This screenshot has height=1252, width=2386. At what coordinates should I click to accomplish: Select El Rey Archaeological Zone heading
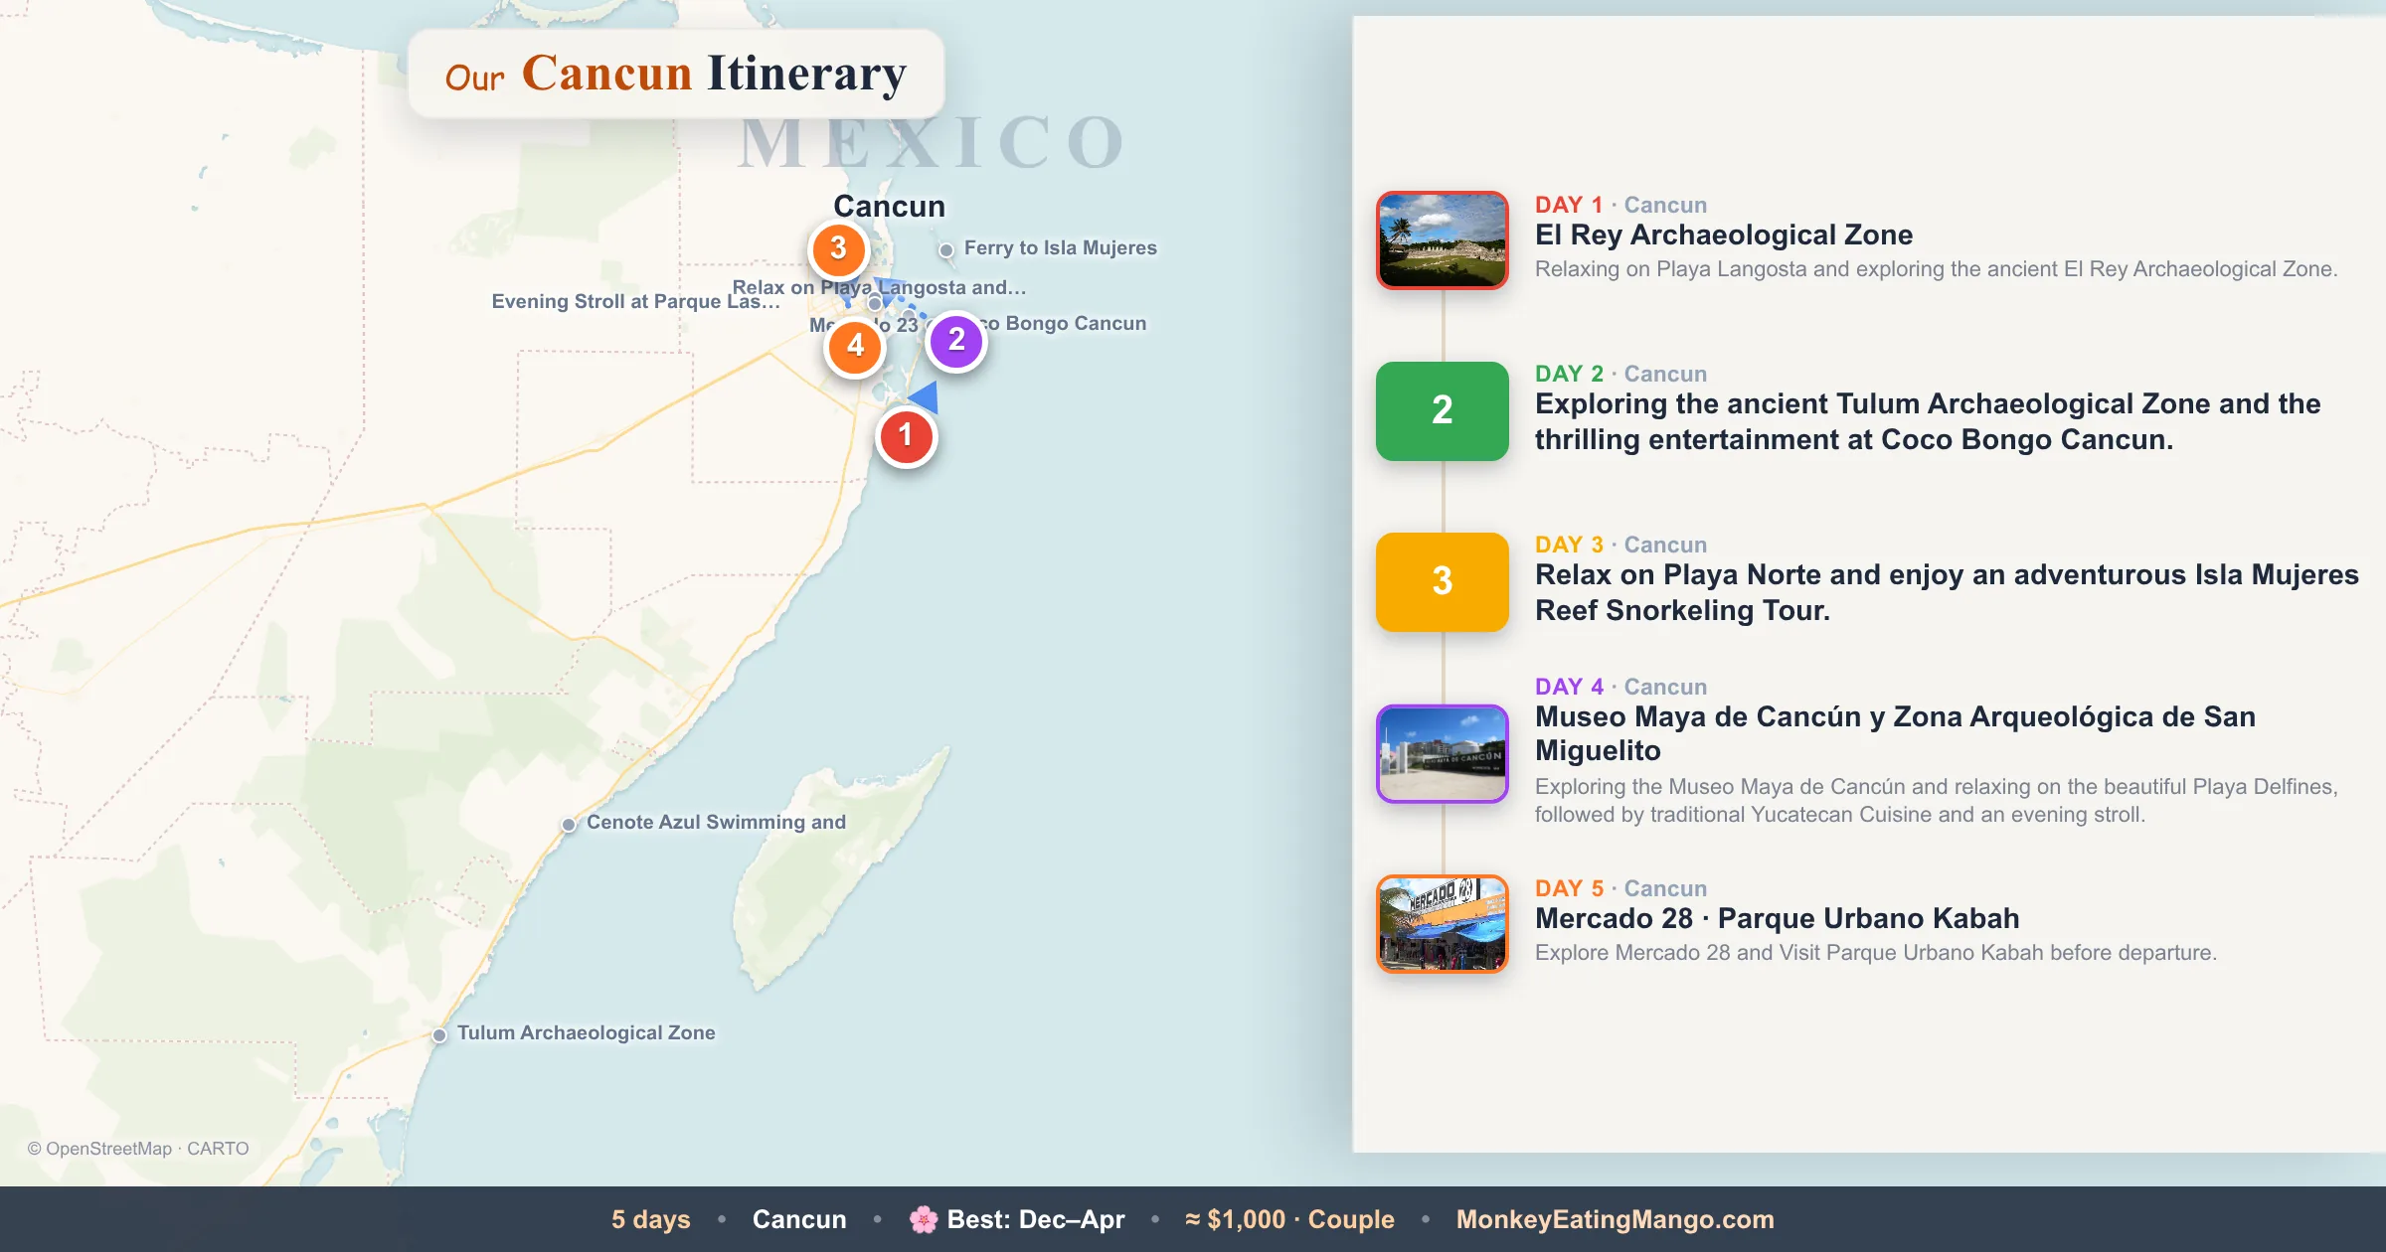[x=1724, y=235]
